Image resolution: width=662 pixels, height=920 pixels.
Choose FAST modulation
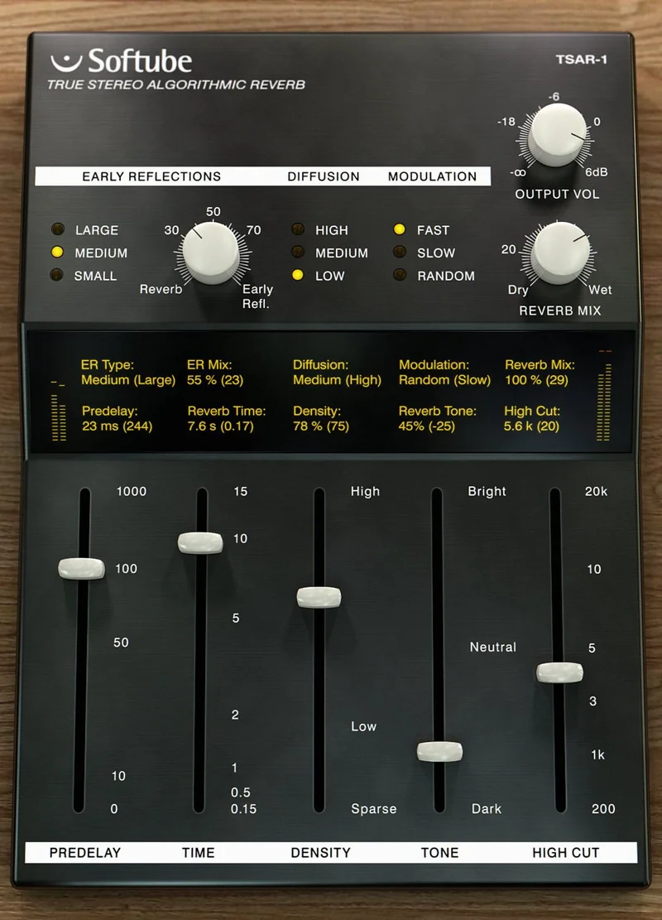click(400, 229)
